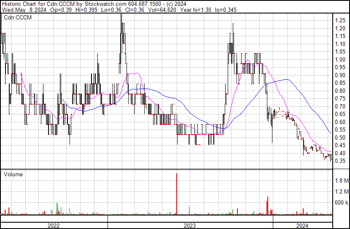The height and width of the screenshot is (229, 350).
Task: Click the 1.2 M volume axis label
Action: [x=342, y=191]
